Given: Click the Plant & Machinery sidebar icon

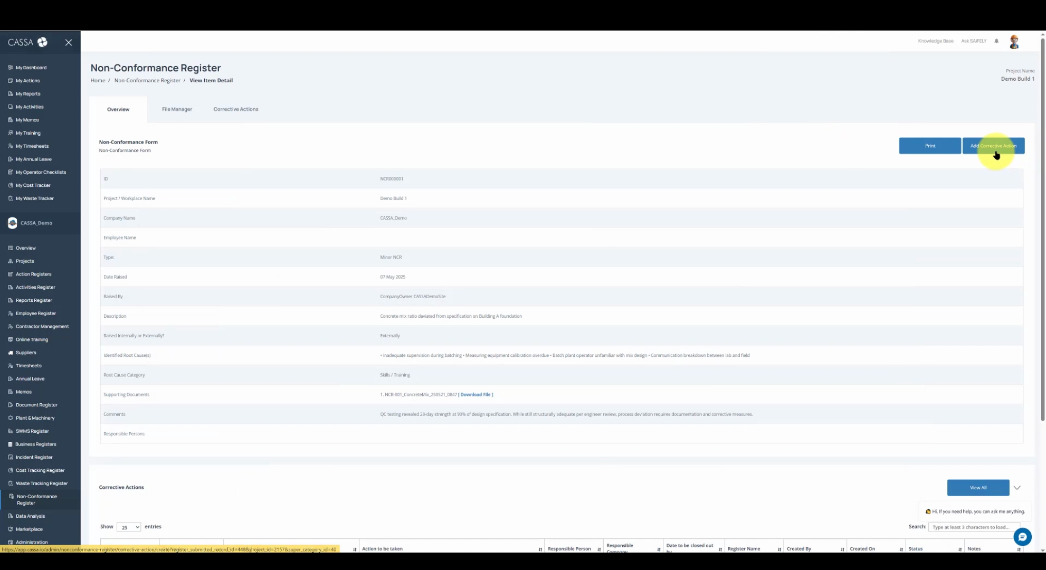Looking at the screenshot, I should (11, 418).
